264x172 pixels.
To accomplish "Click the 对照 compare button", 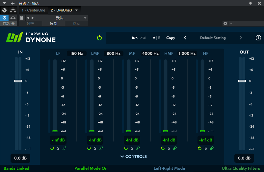I will [x=30, y=24].
